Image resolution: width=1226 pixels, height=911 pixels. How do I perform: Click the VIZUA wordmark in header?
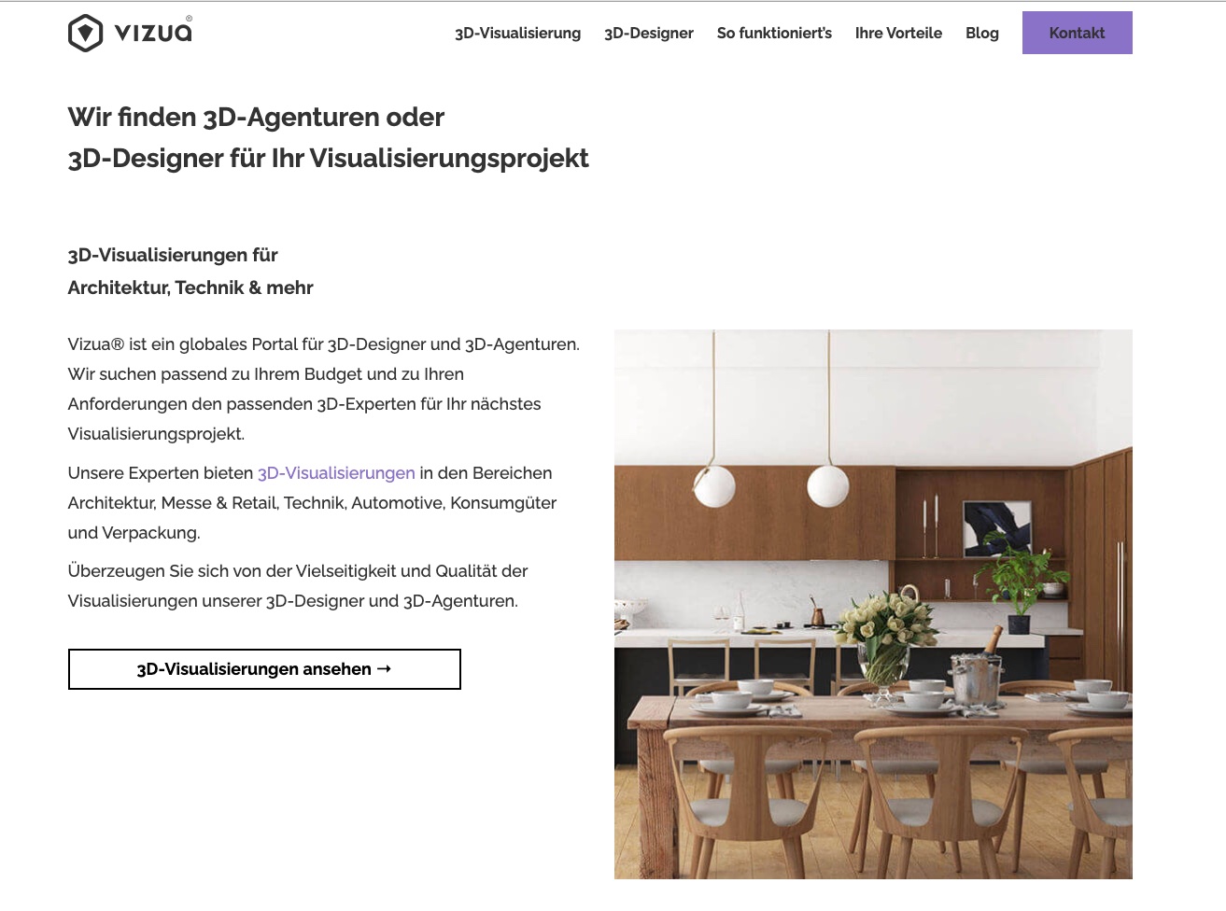153,33
